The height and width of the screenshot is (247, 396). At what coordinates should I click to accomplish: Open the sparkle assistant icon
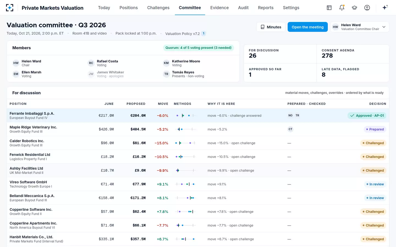(385, 7)
